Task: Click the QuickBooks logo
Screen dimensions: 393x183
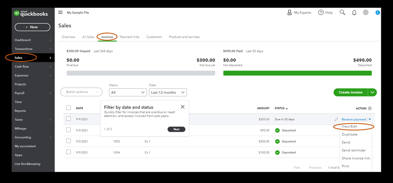Action: coord(31,14)
